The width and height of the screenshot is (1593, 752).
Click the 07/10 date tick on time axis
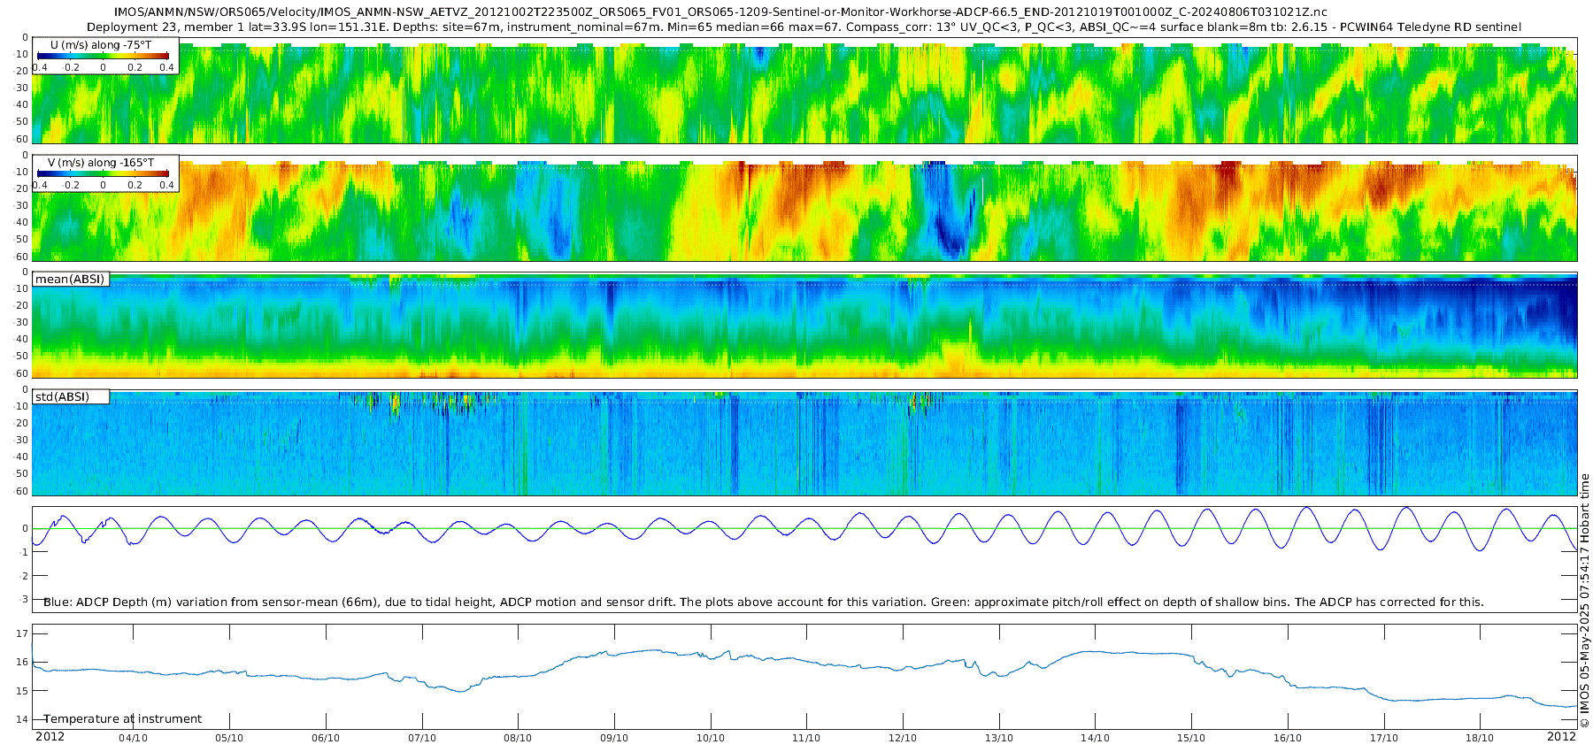422,738
